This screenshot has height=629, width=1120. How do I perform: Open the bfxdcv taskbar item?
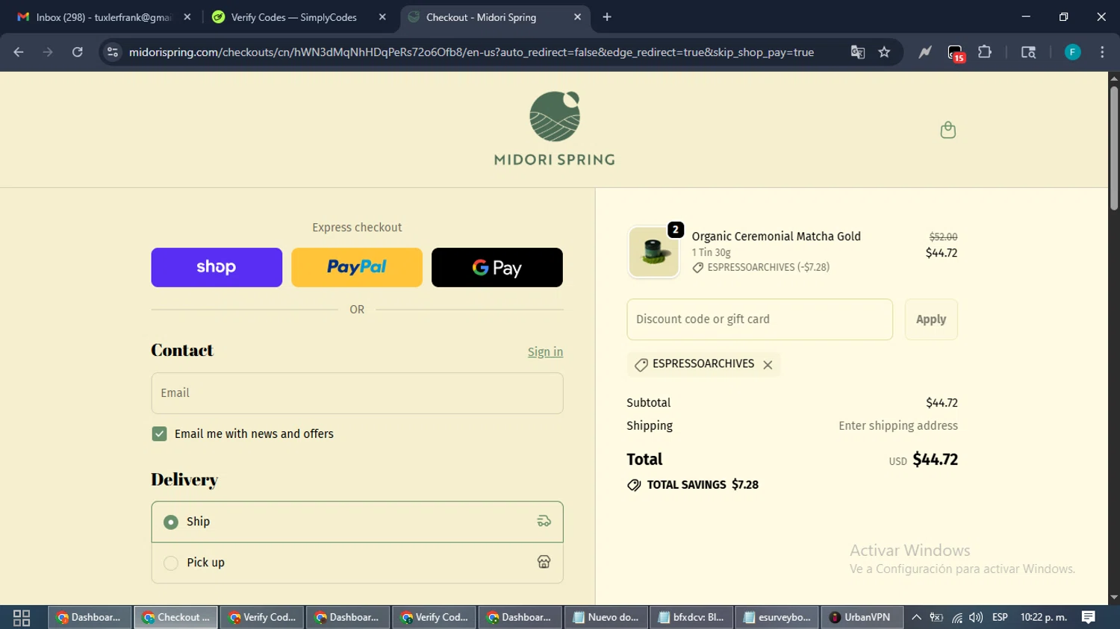pyautogui.click(x=692, y=618)
